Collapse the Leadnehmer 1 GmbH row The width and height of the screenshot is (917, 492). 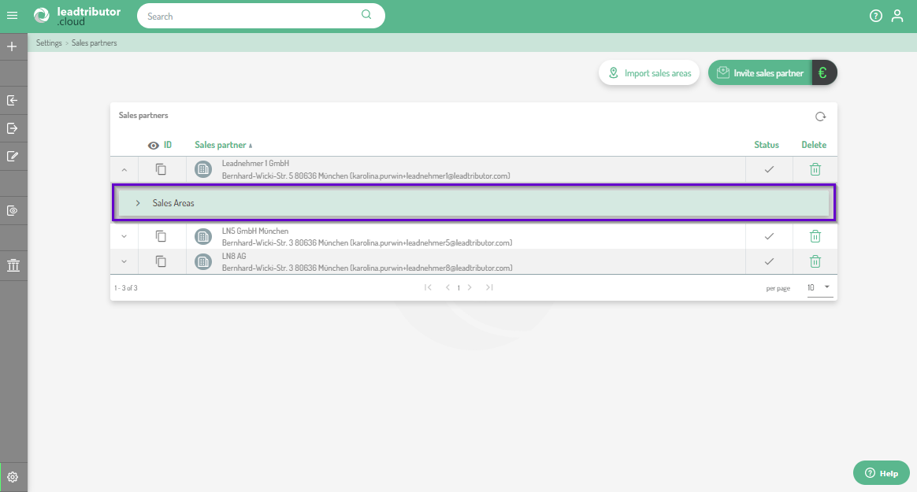click(x=124, y=169)
